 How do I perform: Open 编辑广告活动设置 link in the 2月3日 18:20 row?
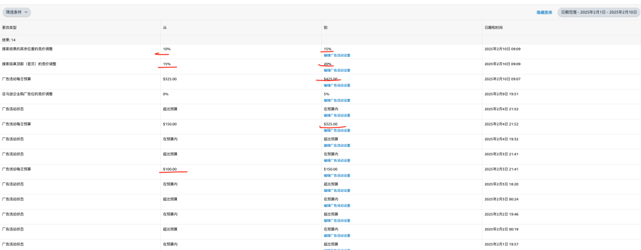pos(337,190)
